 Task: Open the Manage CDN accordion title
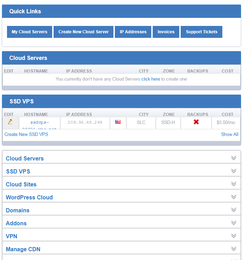pyautogui.click(x=23, y=249)
